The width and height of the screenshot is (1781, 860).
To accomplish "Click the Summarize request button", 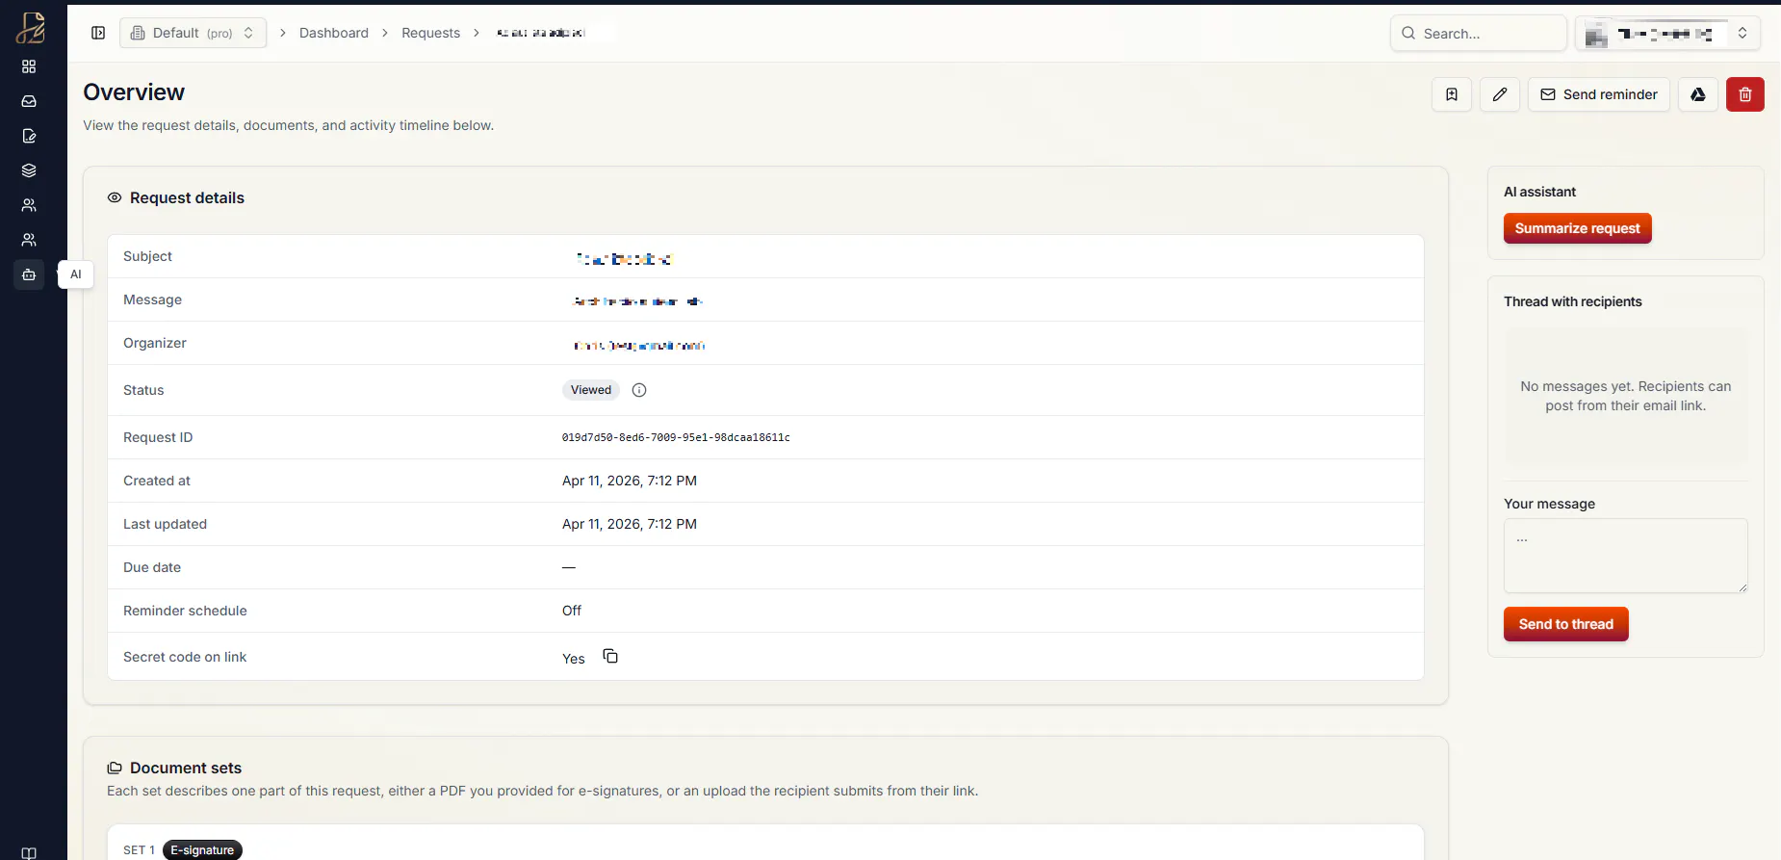I will [x=1578, y=228].
